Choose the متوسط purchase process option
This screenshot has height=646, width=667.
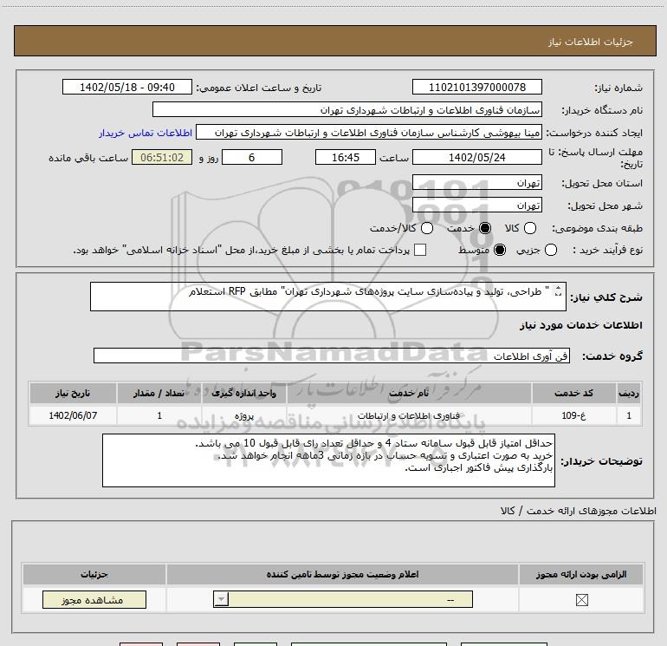tap(500, 250)
